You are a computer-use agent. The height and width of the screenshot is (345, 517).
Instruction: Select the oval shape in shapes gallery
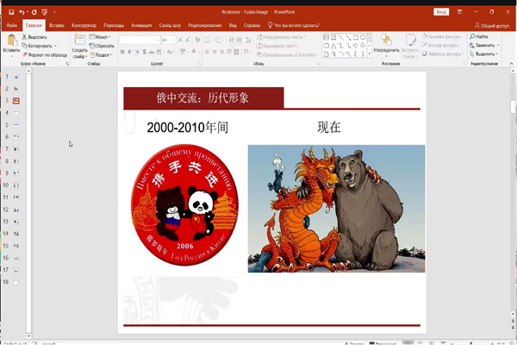pyautogui.click(x=363, y=37)
